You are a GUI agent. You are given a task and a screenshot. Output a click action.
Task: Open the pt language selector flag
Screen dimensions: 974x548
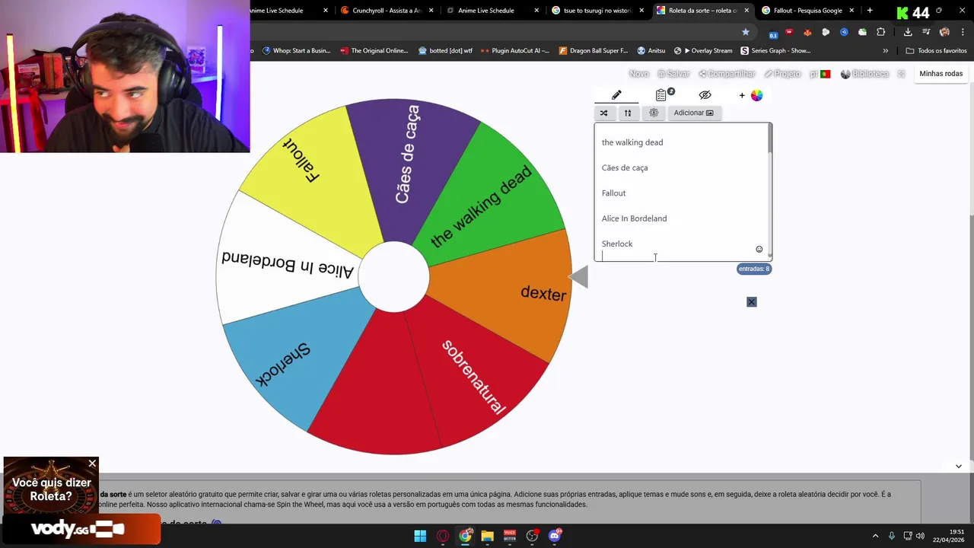[820, 74]
